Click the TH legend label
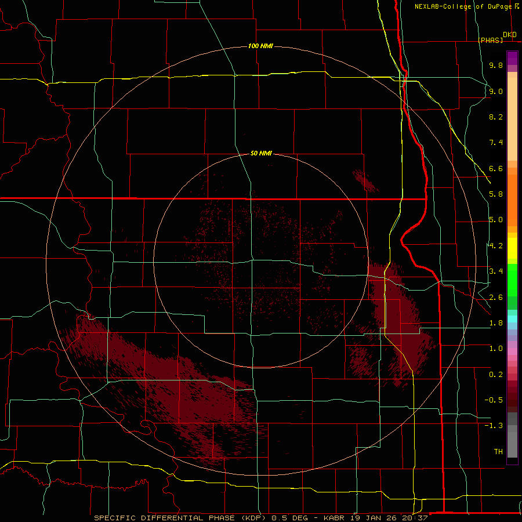Screen dimensions: 522x522 pyautogui.click(x=498, y=452)
